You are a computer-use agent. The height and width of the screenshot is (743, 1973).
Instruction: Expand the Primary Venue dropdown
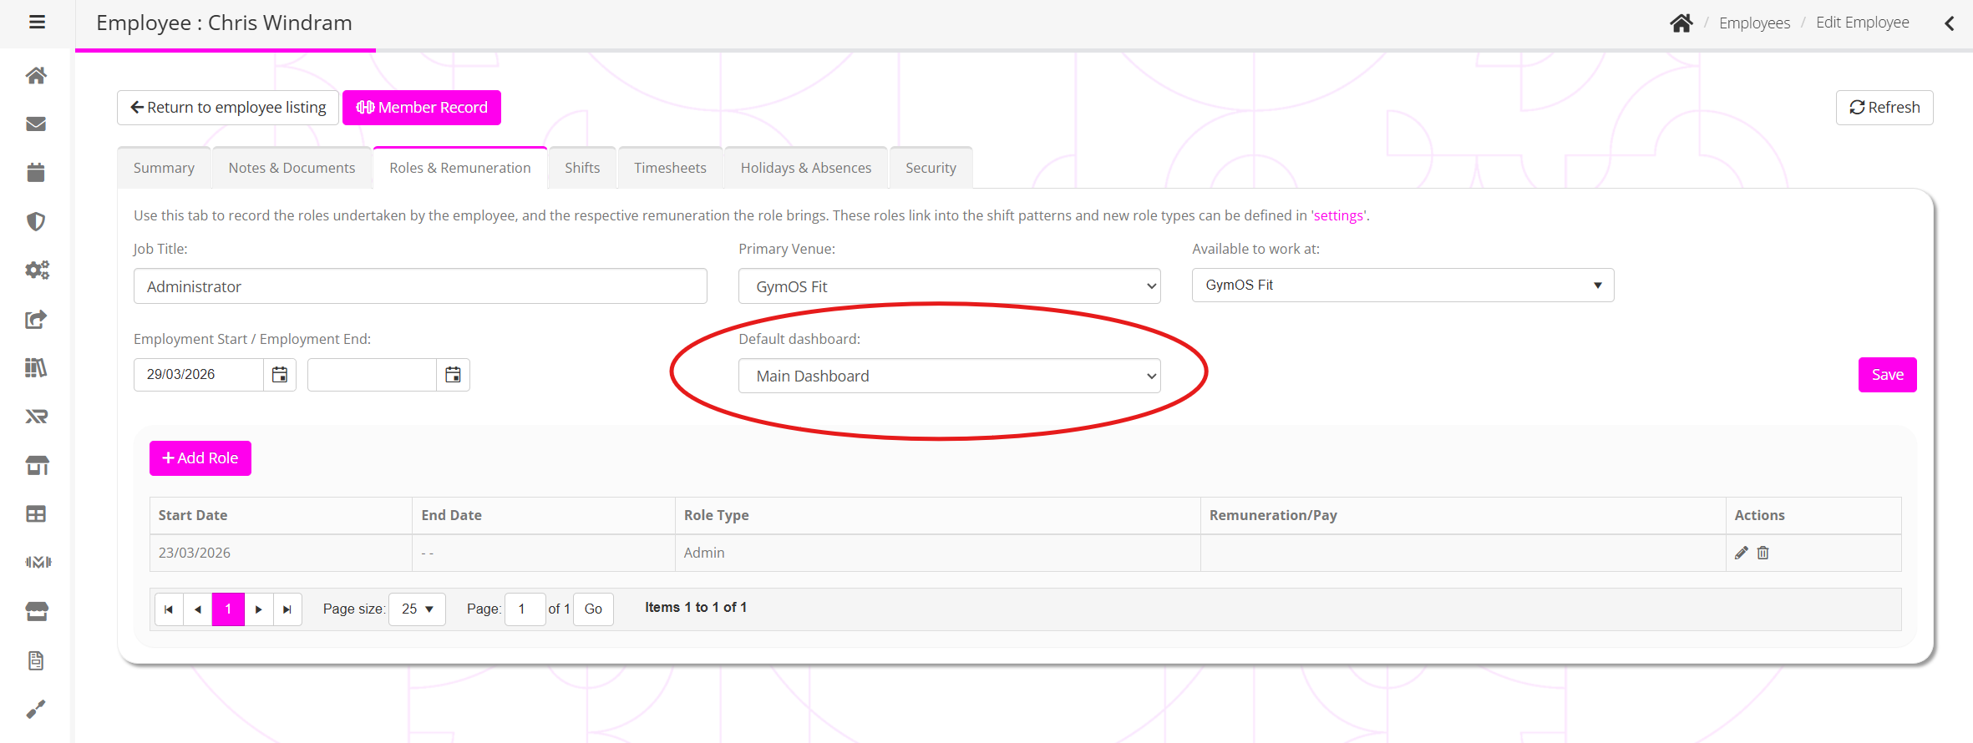pyautogui.click(x=949, y=286)
